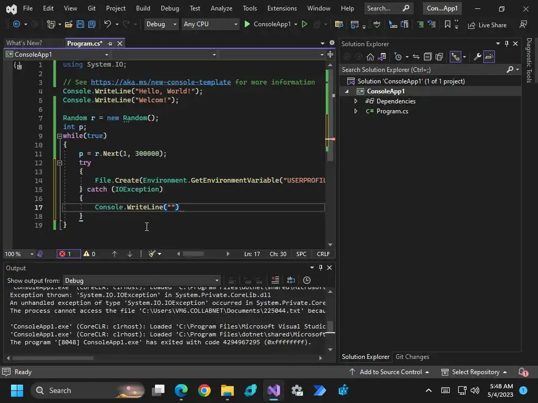Viewport: 538px width, 403px height.
Task: Open the aka.ms new-console-template link
Action: click(x=161, y=82)
